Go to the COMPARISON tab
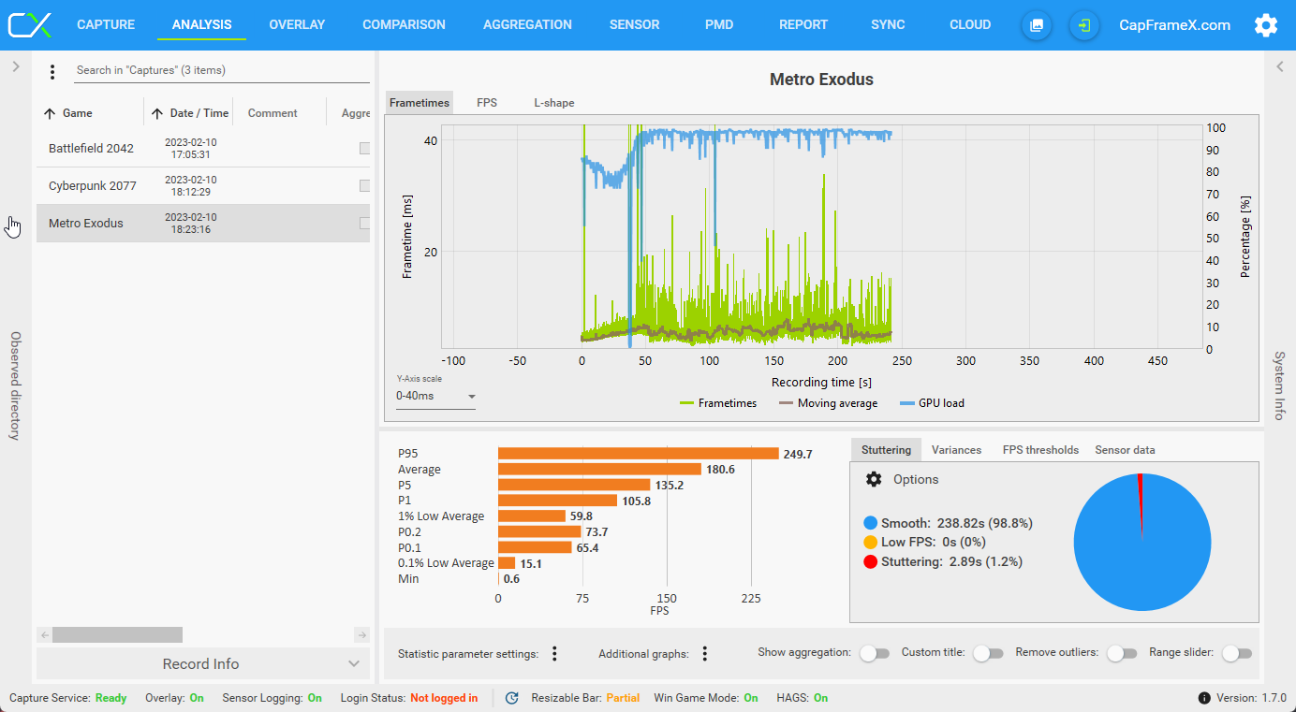 point(404,25)
